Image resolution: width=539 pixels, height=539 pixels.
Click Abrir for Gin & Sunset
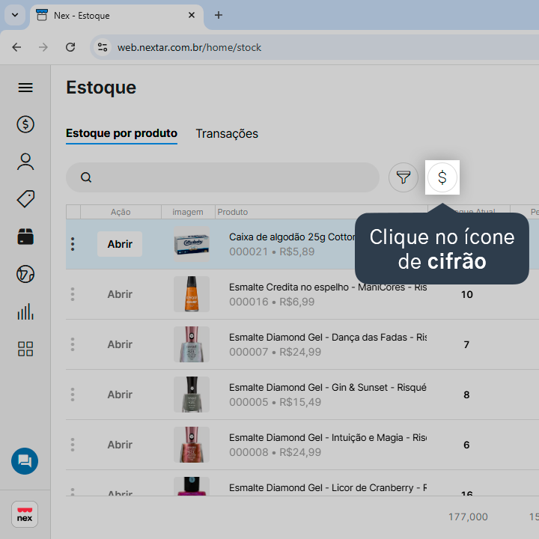pyautogui.click(x=120, y=395)
